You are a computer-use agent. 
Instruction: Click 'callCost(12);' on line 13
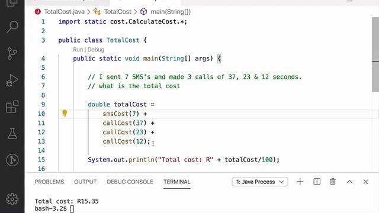click(126, 141)
